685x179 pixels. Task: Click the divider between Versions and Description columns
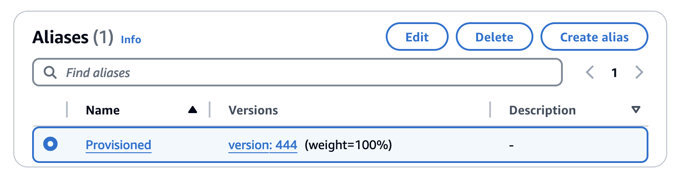pyautogui.click(x=490, y=110)
